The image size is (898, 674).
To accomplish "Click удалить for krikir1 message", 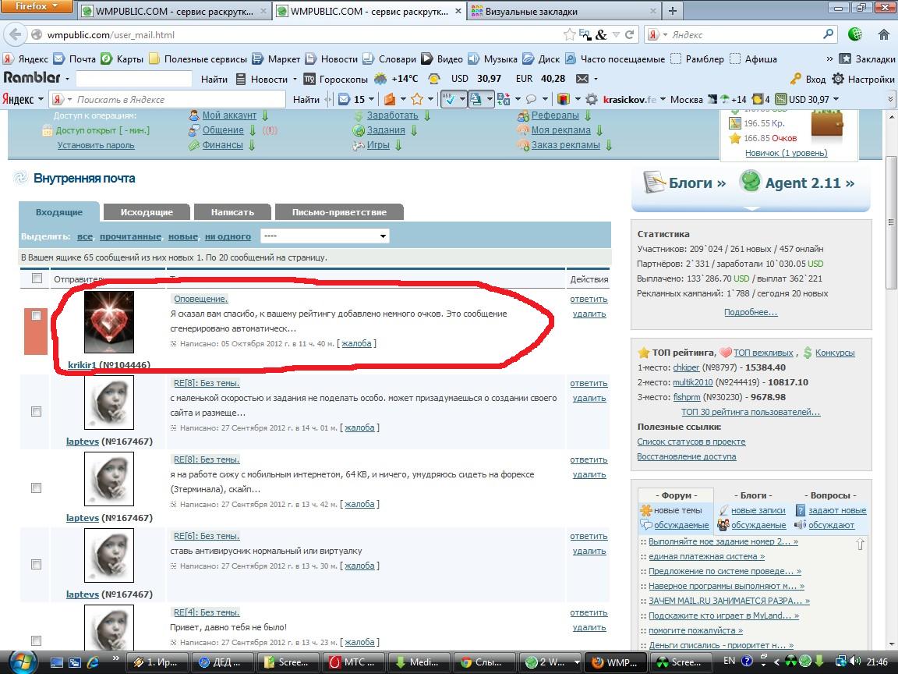I will (589, 314).
